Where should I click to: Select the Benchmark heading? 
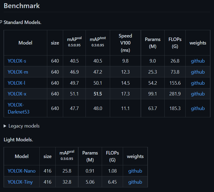pyautogui.click(x=22, y=6)
